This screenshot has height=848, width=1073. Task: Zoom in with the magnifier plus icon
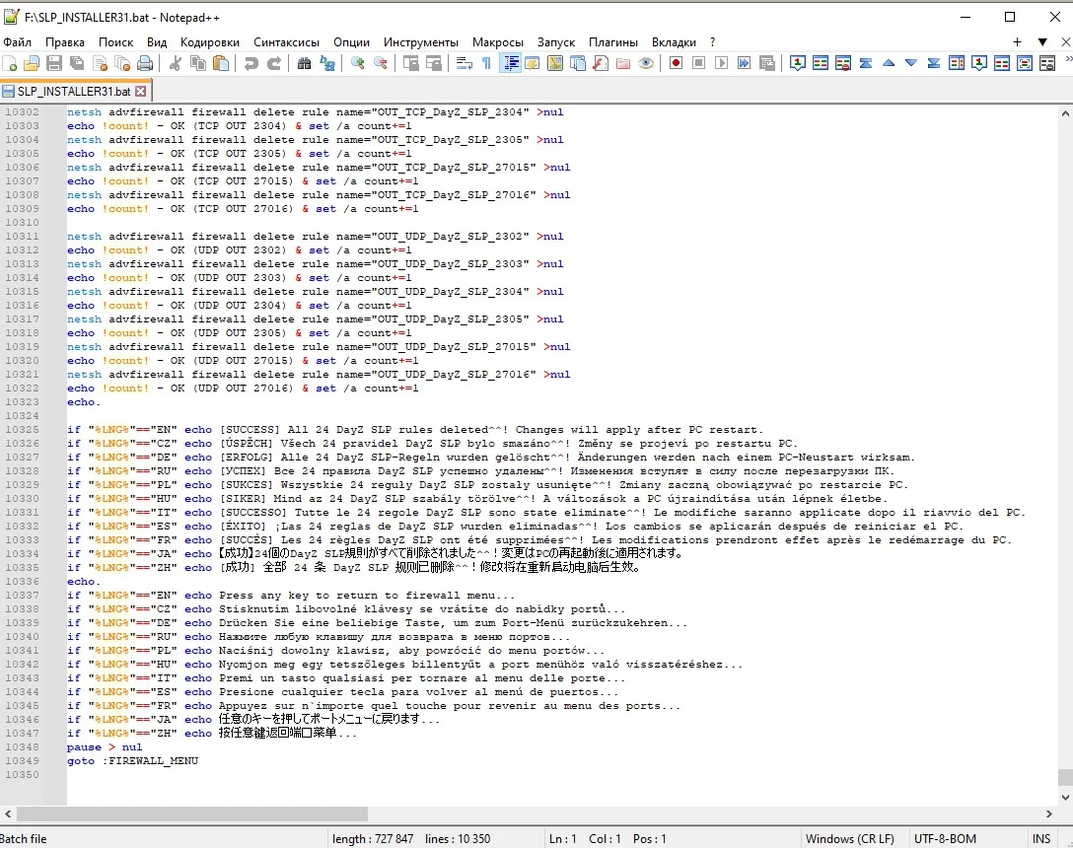point(357,64)
